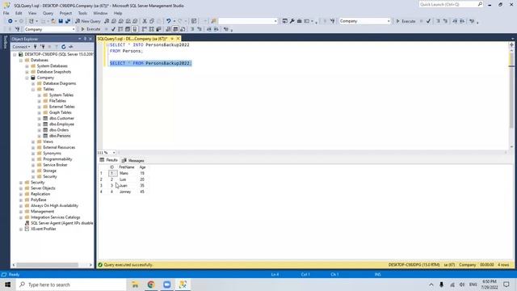Click the New Query toolbar button
Screen dimensions: 517x291
click(x=88, y=21)
